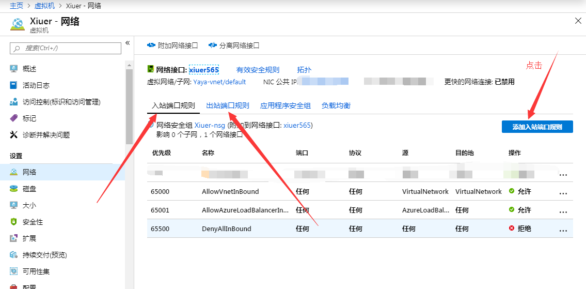This screenshot has height=289, width=586.
Task: Switch to 入站端口规则 tab
Action: point(173,105)
